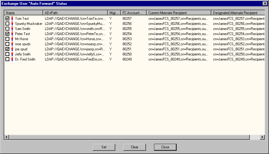Sort by Designated Alternate Recipient column header
This screenshot has height=154, width=269.
[x=238, y=13]
